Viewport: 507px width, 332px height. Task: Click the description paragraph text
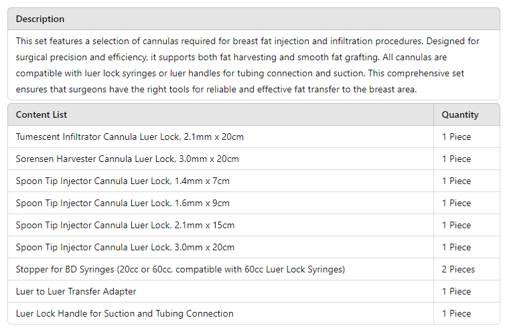248,65
